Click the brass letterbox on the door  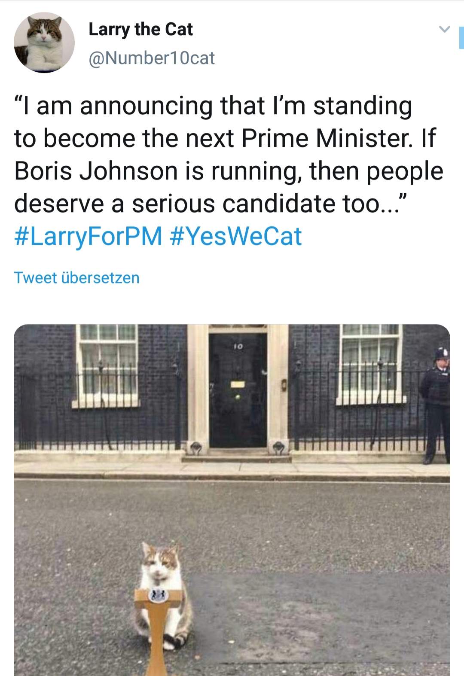(x=238, y=384)
